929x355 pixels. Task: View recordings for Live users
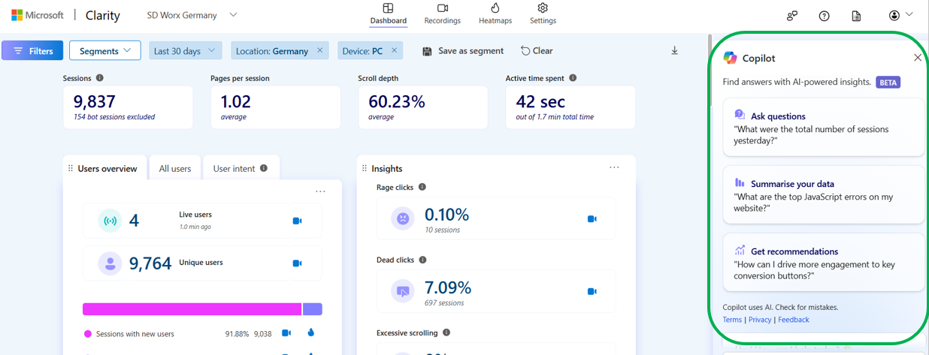297,221
